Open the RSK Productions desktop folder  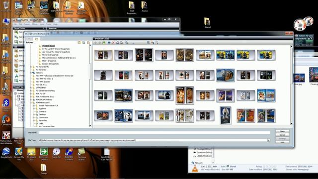132,8
